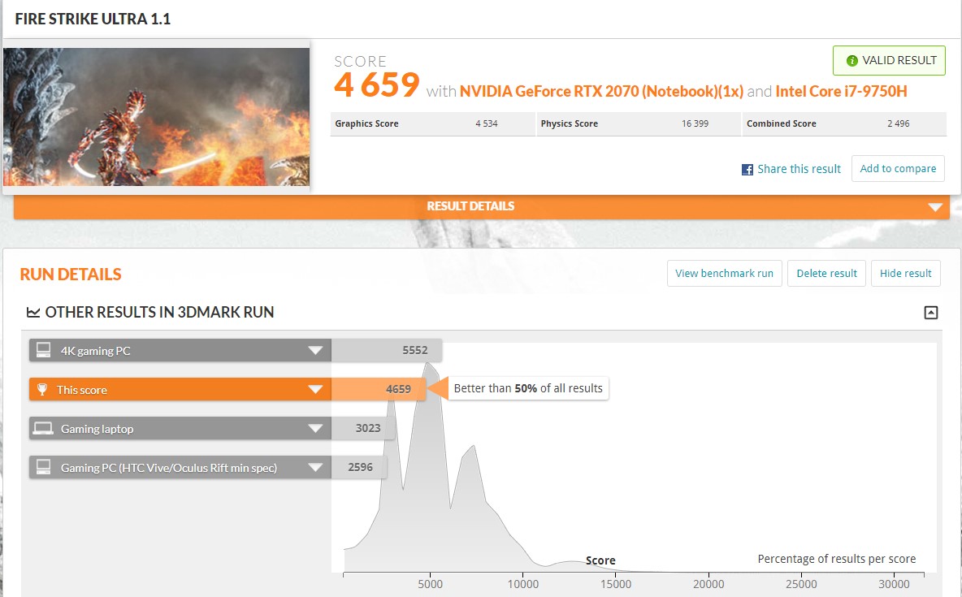Expand the This score dropdown arrow

tap(315, 389)
